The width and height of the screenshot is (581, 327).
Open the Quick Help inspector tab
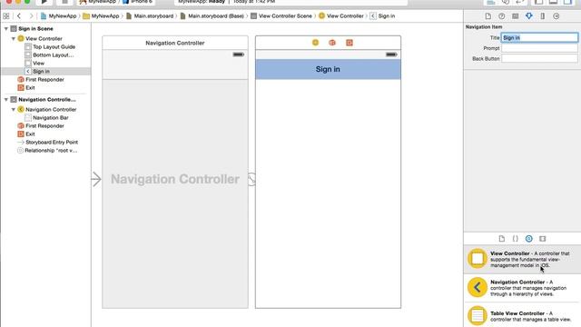(x=501, y=16)
